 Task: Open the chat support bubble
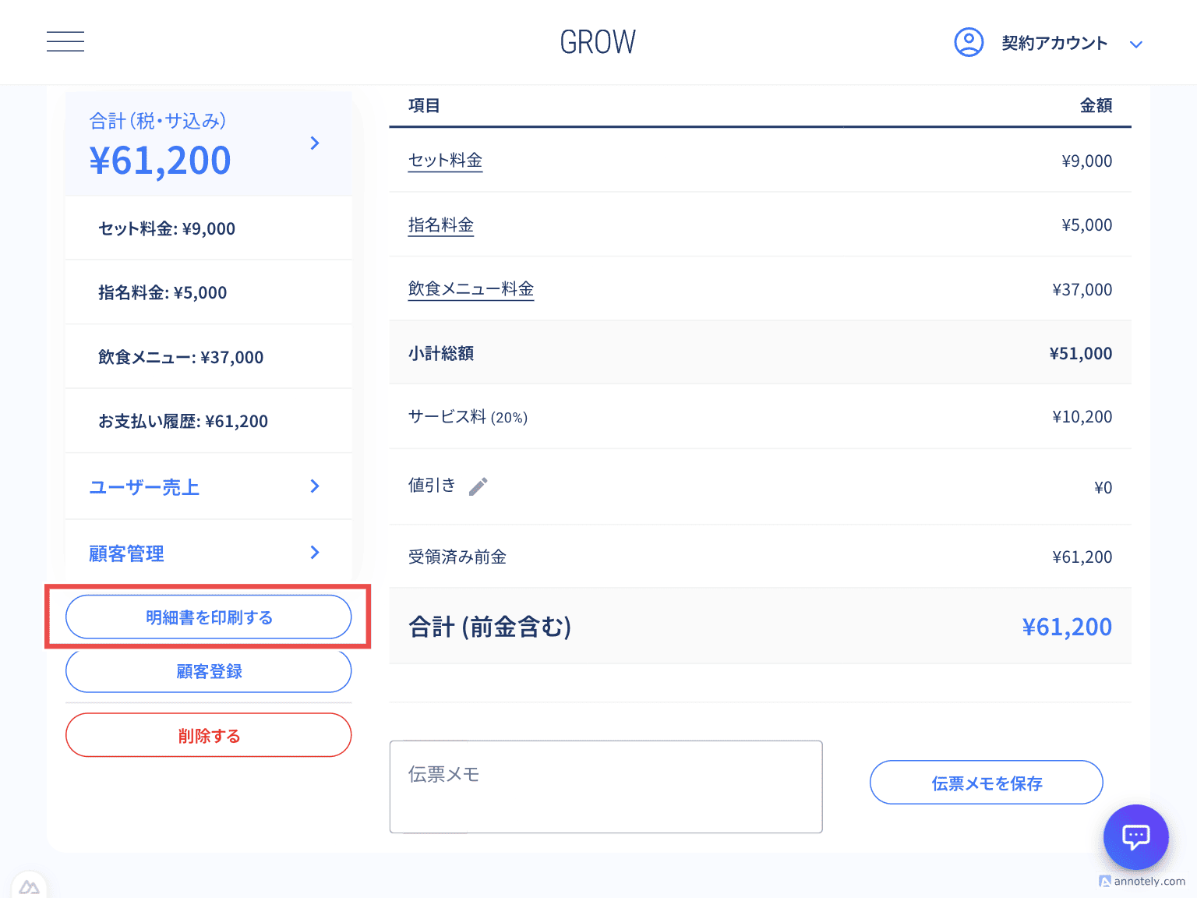tap(1136, 837)
